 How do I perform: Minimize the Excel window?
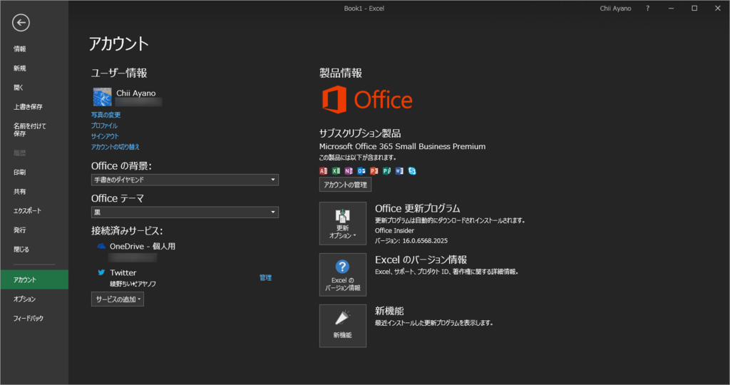click(671, 9)
